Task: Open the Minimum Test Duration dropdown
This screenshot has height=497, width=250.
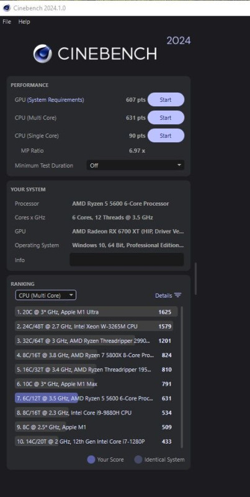Action: coord(135,165)
